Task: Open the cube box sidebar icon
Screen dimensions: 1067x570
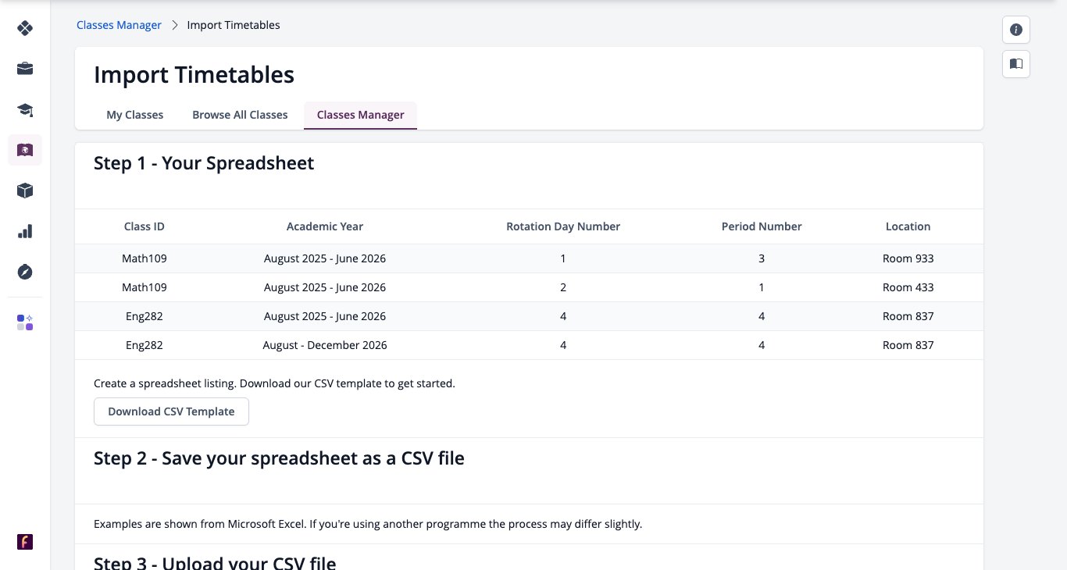Action: [25, 191]
